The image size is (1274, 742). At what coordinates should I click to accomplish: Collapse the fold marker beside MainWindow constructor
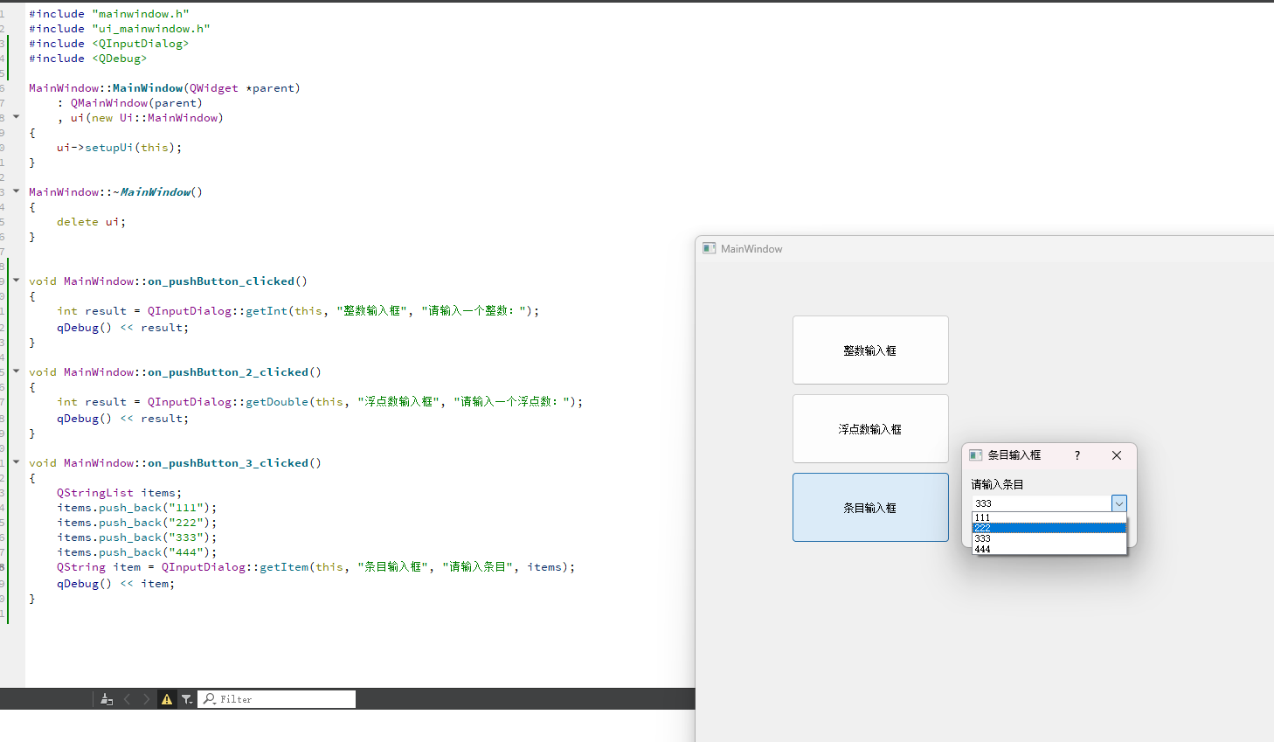[15, 116]
